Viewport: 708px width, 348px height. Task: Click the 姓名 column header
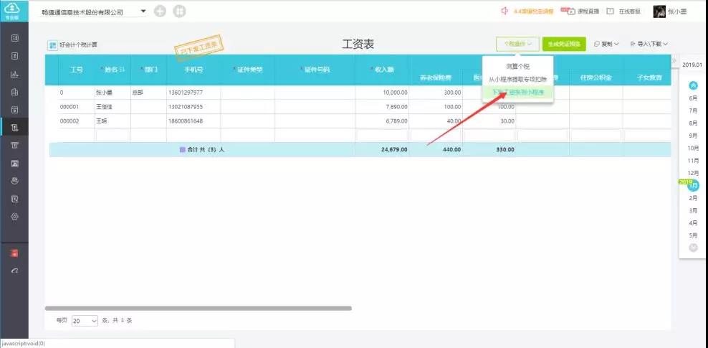point(113,70)
